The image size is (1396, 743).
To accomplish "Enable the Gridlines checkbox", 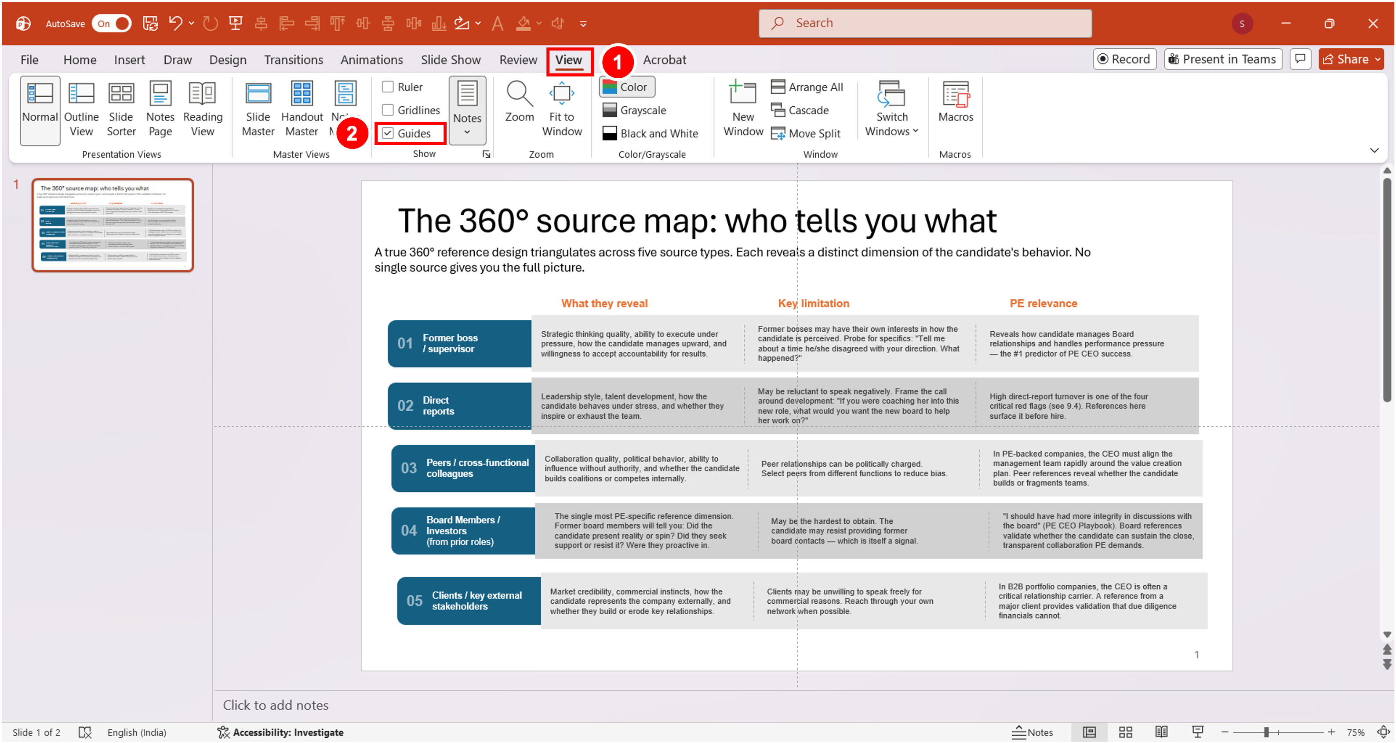I will (388, 110).
